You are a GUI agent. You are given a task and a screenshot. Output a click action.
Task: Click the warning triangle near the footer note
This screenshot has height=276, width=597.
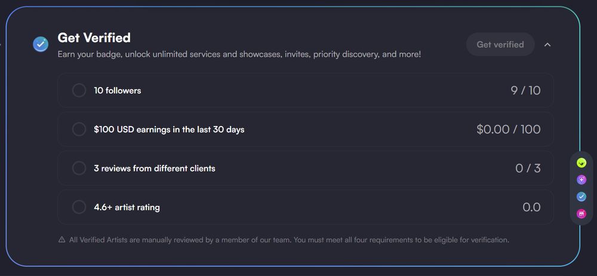pyautogui.click(x=61, y=240)
